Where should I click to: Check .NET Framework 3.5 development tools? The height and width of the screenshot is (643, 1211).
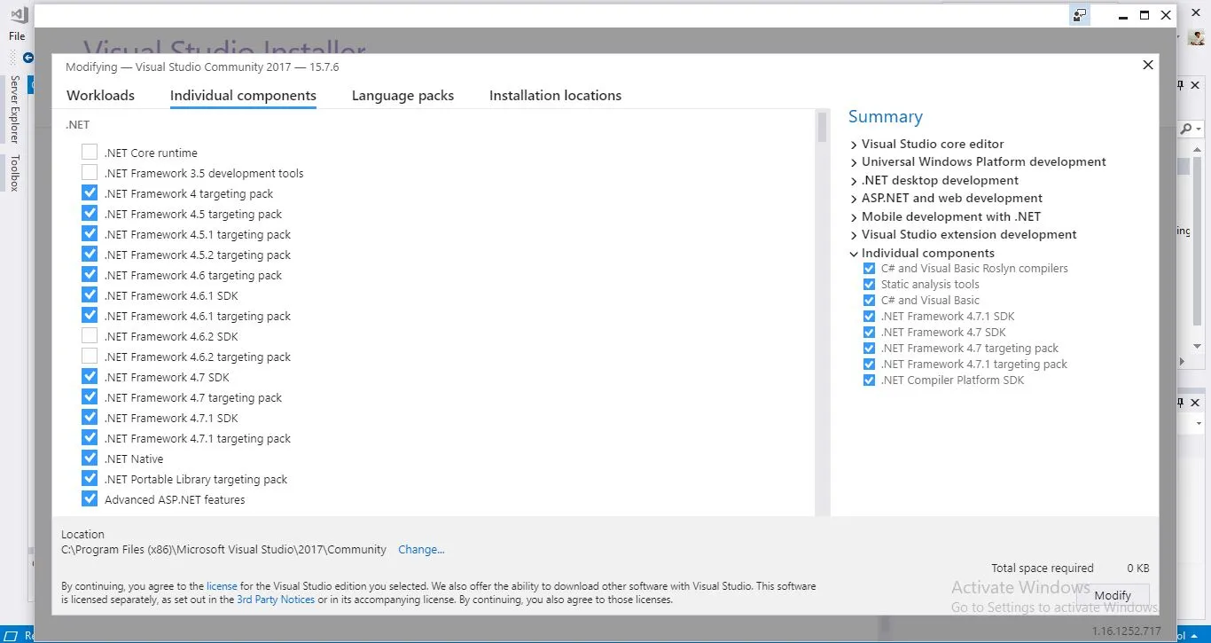[90, 173]
